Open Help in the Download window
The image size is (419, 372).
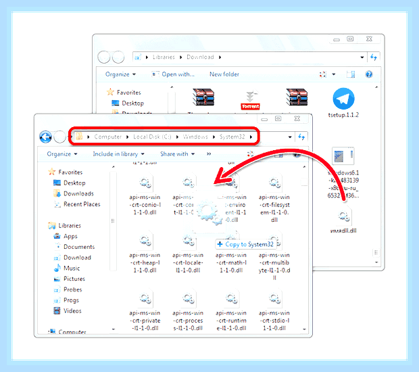pos(369,74)
